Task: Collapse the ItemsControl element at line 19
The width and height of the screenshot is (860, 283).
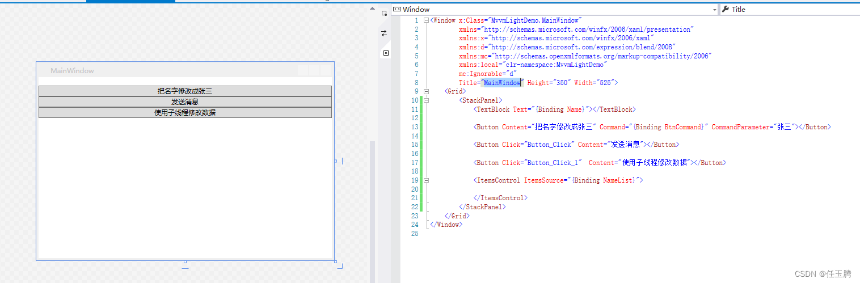Action: [426, 180]
